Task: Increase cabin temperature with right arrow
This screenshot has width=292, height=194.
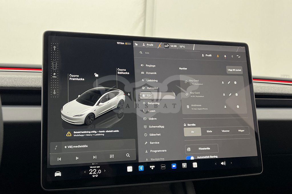Action: pyautogui.click(x=105, y=171)
